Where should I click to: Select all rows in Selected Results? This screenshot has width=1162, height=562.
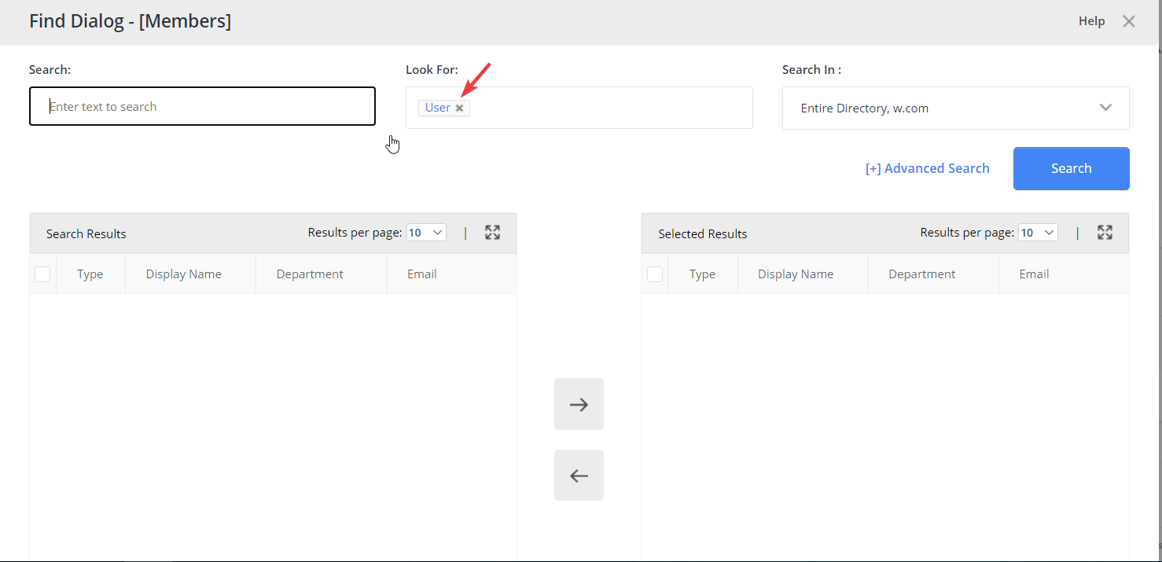coord(655,274)
